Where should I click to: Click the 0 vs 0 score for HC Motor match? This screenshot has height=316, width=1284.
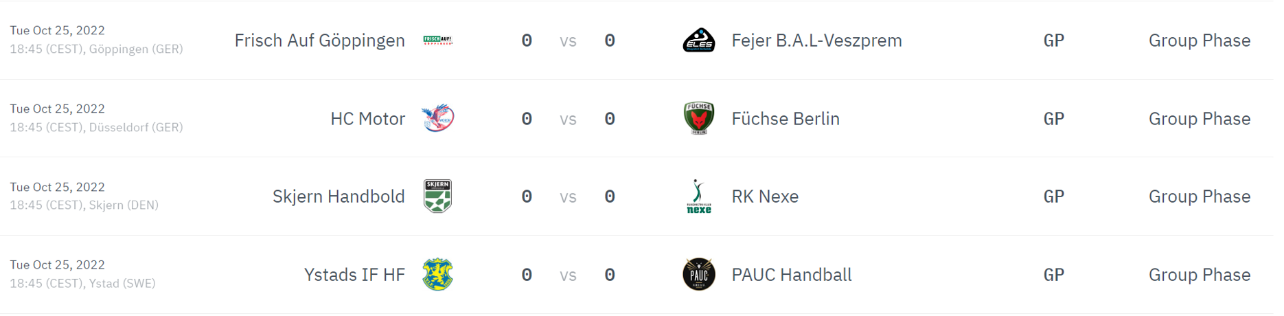tap(568, 119)
